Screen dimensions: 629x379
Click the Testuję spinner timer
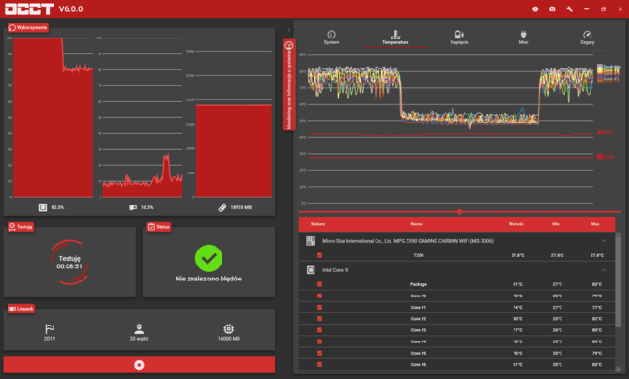(x=69, y=263)
